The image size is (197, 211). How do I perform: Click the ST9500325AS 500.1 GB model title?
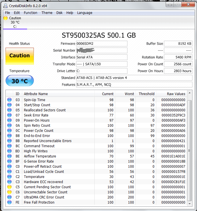(x=99, y=35)
